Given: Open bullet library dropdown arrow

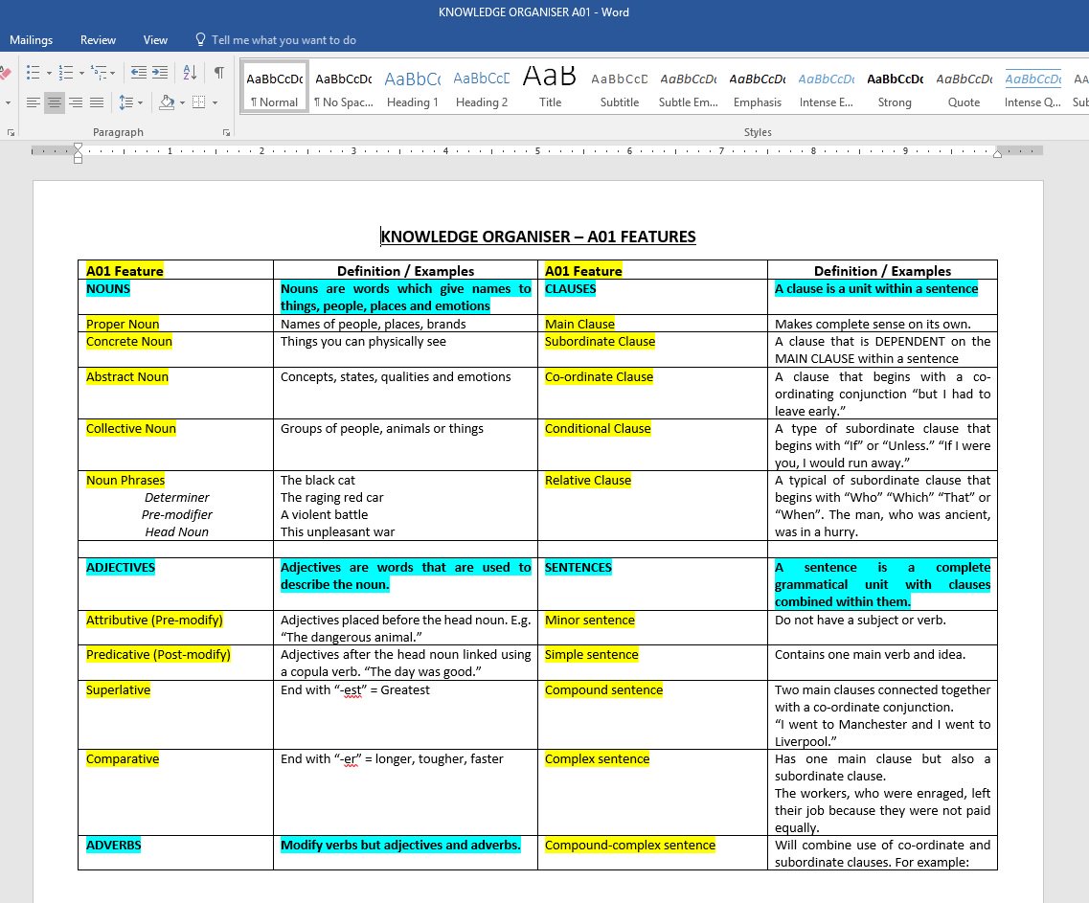Looking at the screenshot, I should (49, 73).
